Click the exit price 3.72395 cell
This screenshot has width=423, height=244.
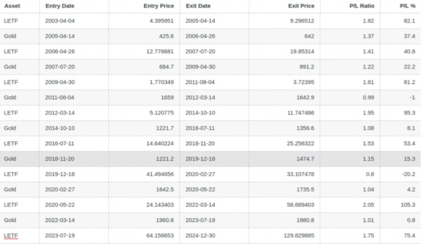pos(303,82)
